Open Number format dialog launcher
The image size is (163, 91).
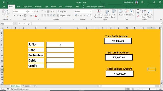pos(92,20)
